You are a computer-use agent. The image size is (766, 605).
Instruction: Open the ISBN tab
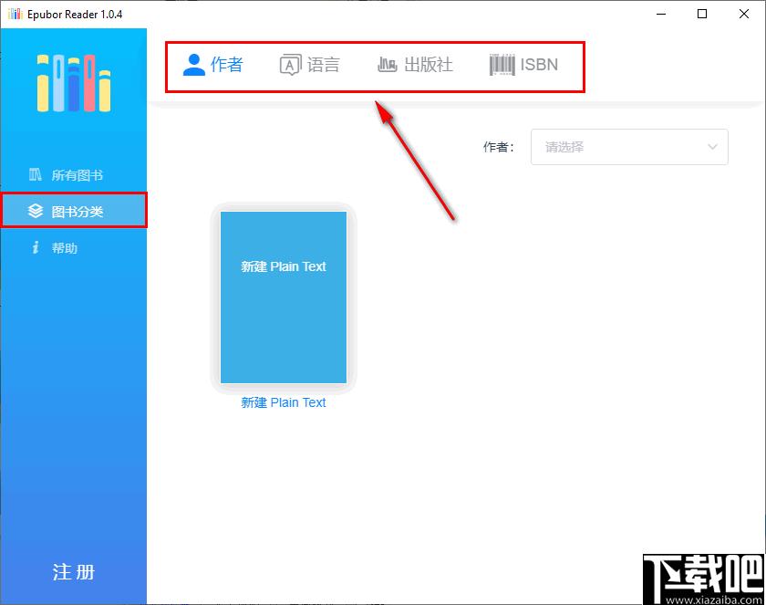pyautogui.click(x=538, y=65)
